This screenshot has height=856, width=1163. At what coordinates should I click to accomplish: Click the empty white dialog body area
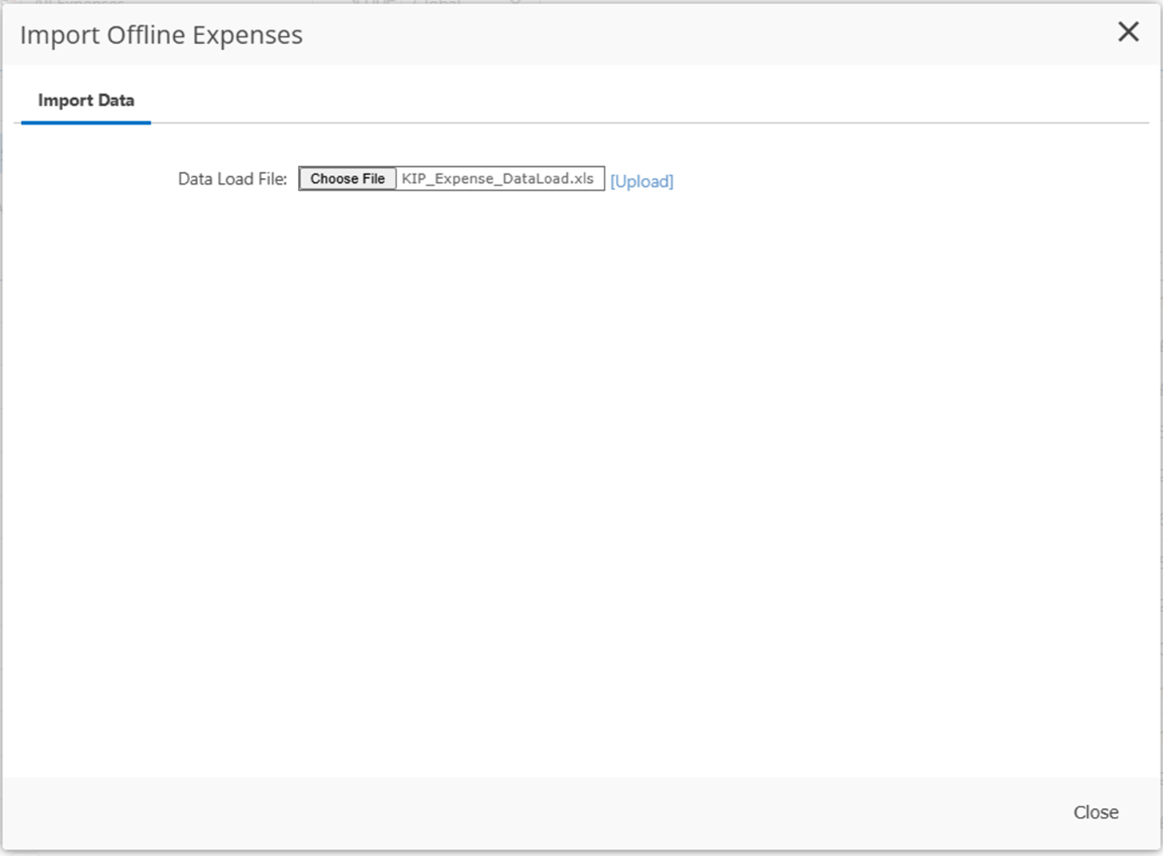coord(581,479)
